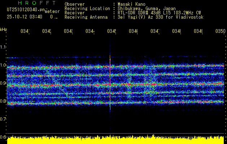Click the Observer label

(75, 4)
